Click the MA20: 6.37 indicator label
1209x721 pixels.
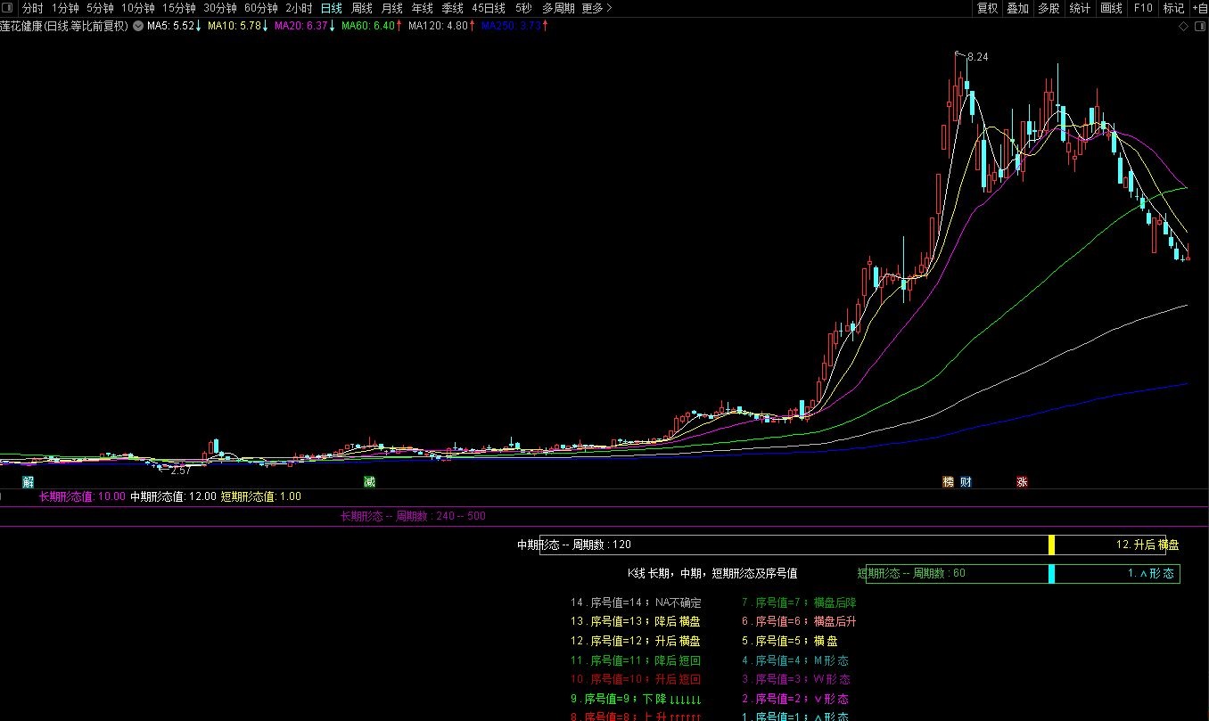(x=305, y=26)
